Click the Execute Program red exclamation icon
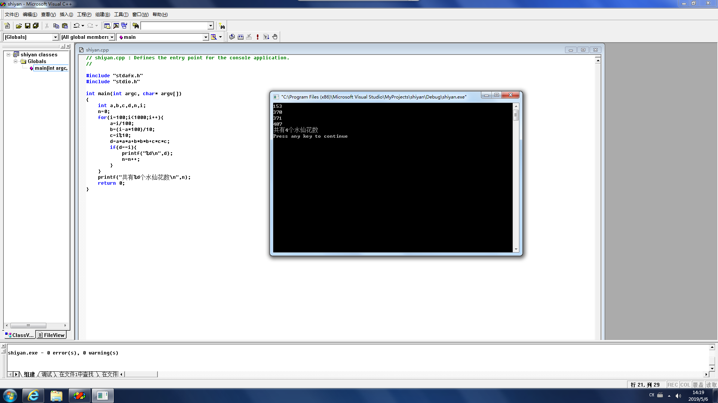Viewport: 718px width, 403px height. [x=258, y=37]
